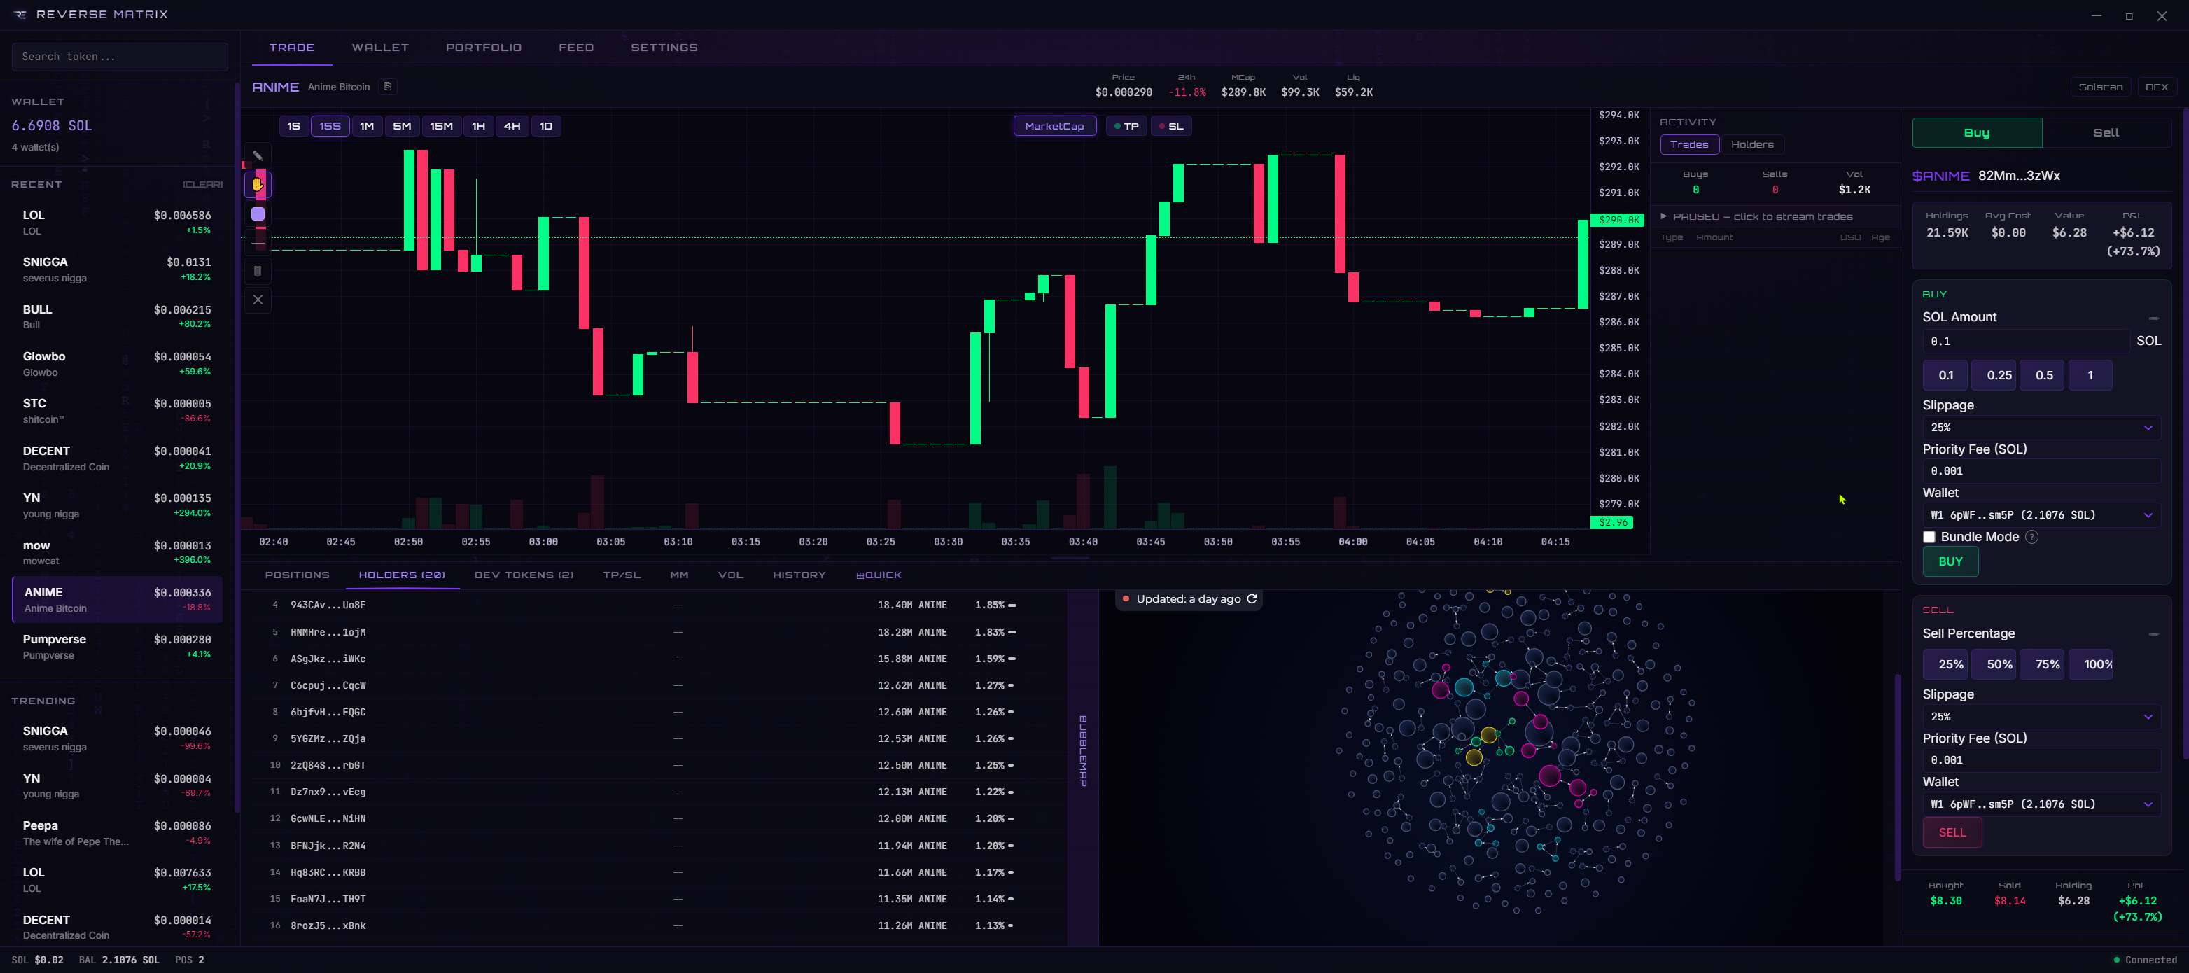Click Buy Priority Fee input field

tap(2041, 471)
